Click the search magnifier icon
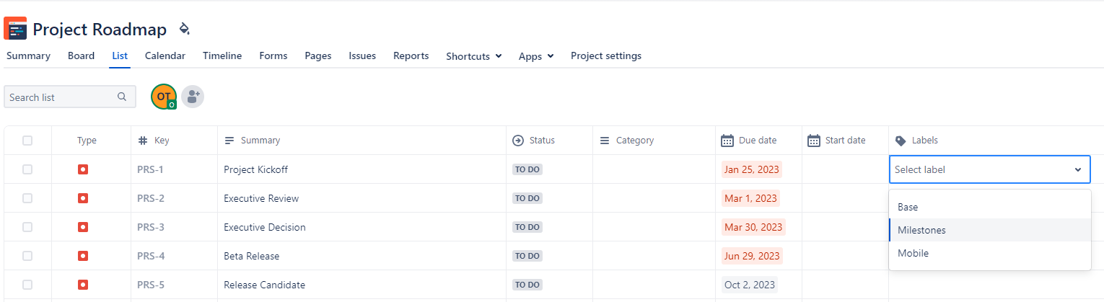 click(122, 97)
